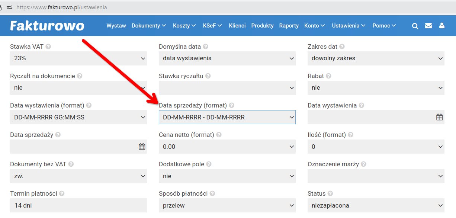Show help for Oznaczenie marży

tap(363, 164)
